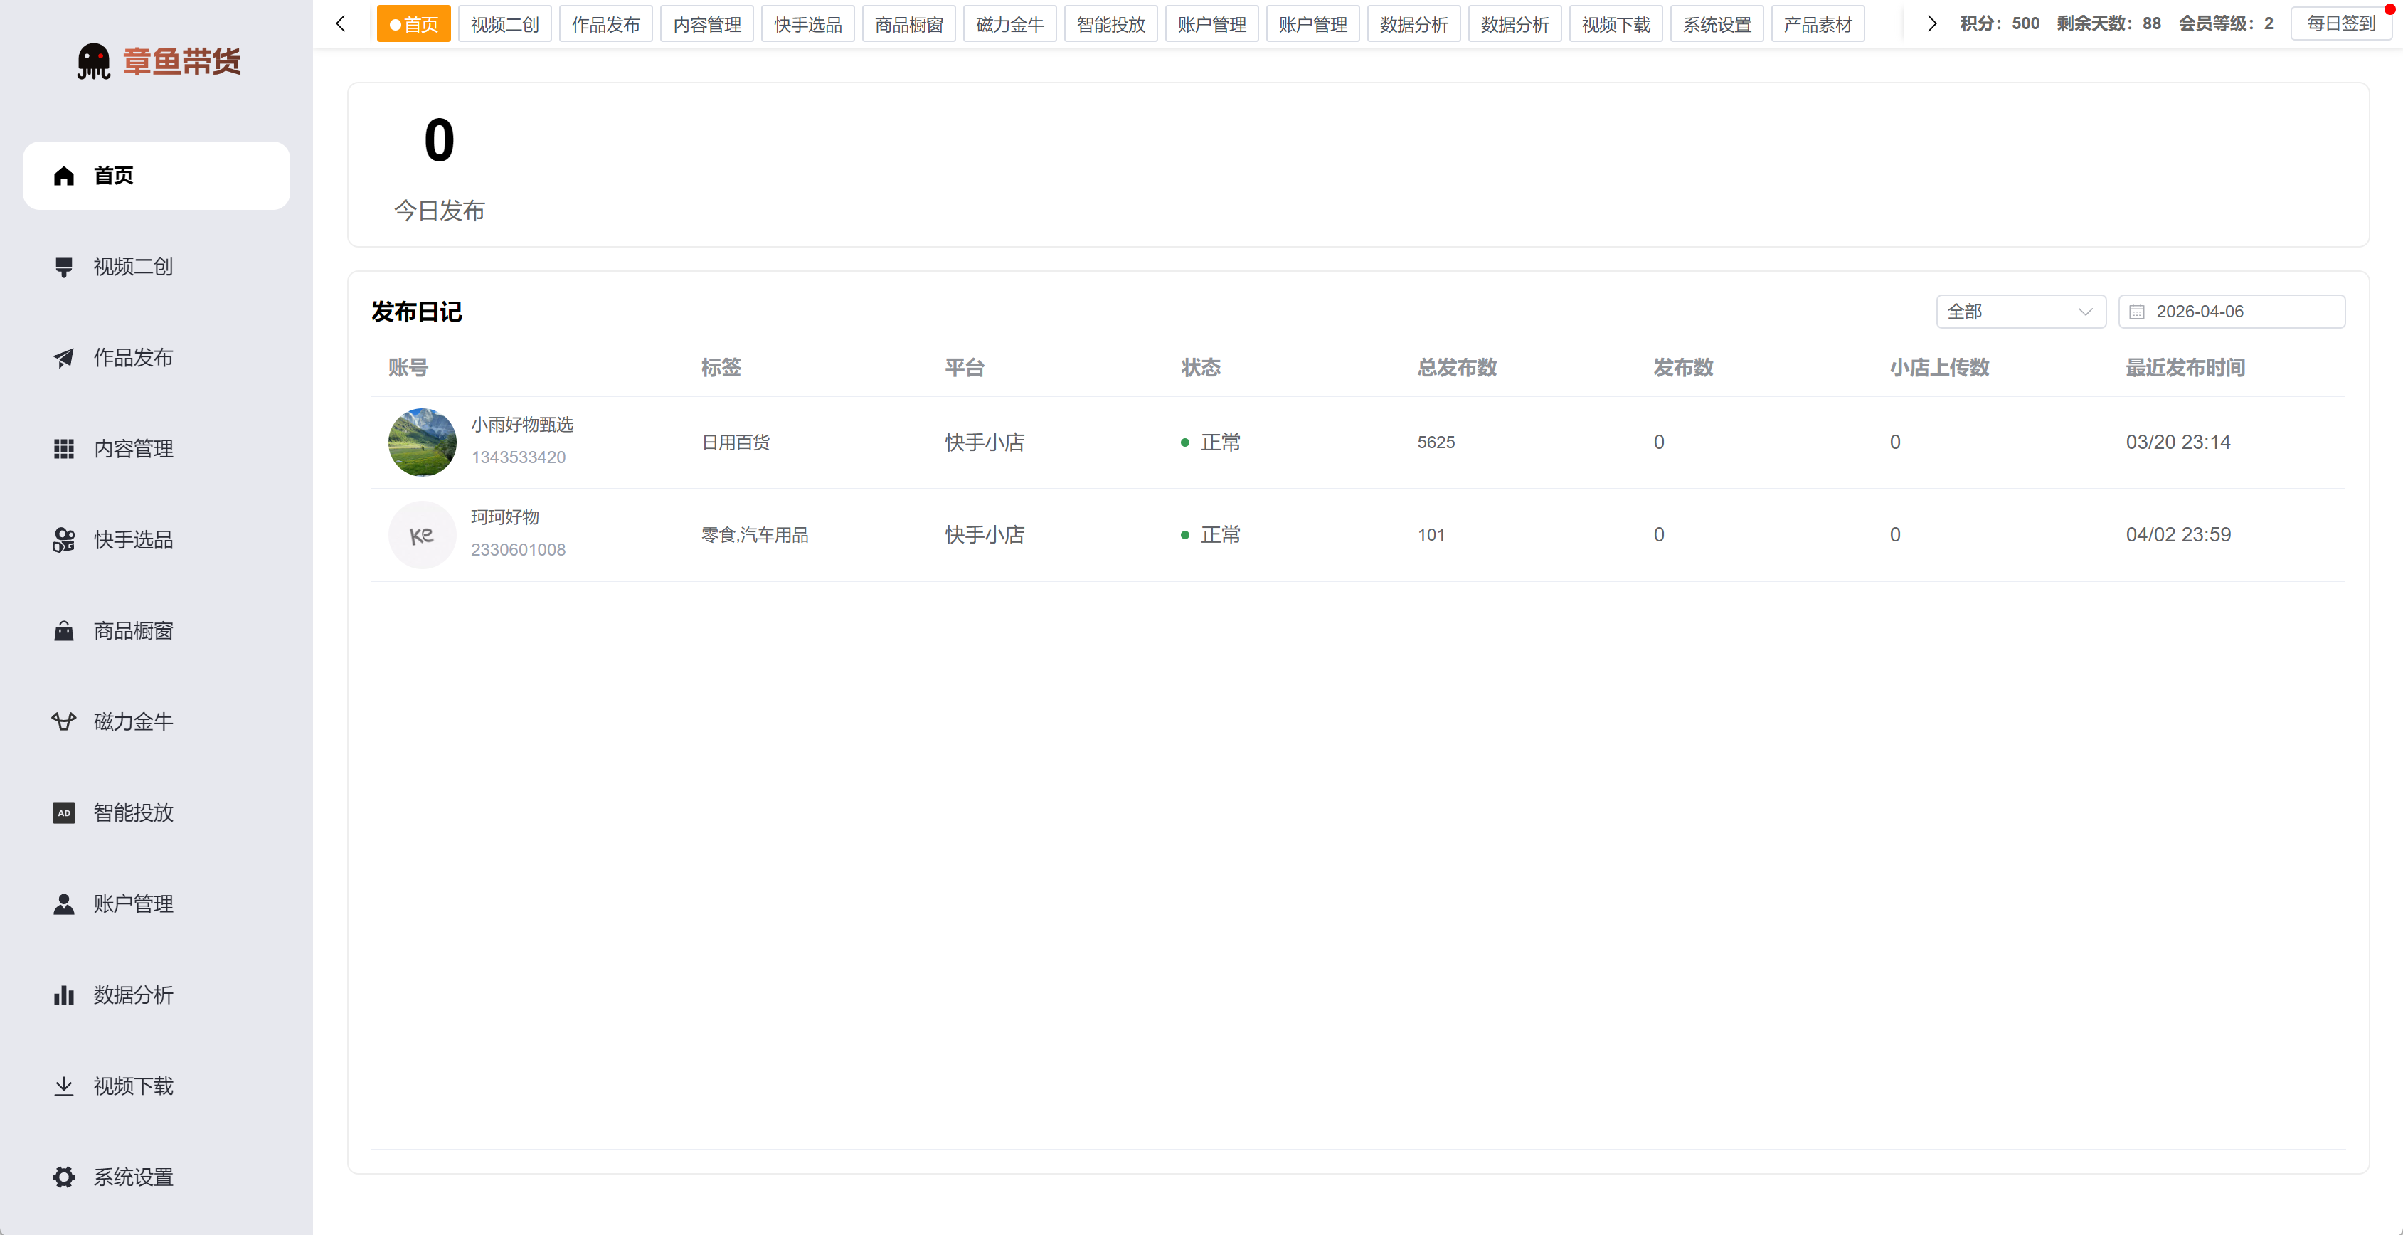Click the 珂珂好物 Ke avatar

(422, 534)
